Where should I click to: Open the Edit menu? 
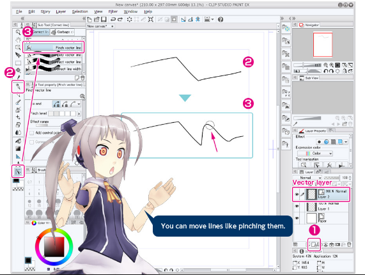[31, 12]
